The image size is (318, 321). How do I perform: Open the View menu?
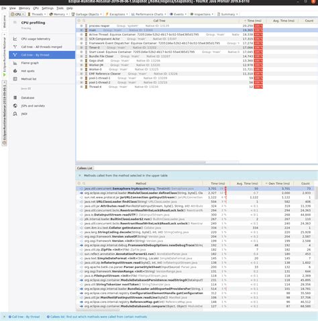pos(12,8)
